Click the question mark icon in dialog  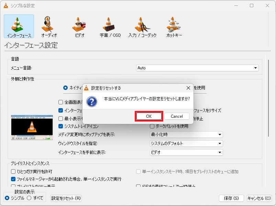[x=91, y=102]
